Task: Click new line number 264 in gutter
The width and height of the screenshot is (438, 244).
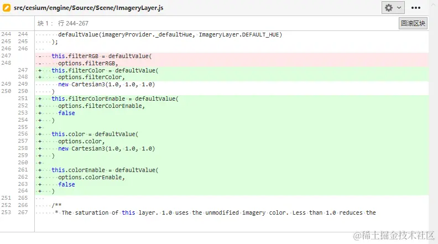Action: point(23,191)
